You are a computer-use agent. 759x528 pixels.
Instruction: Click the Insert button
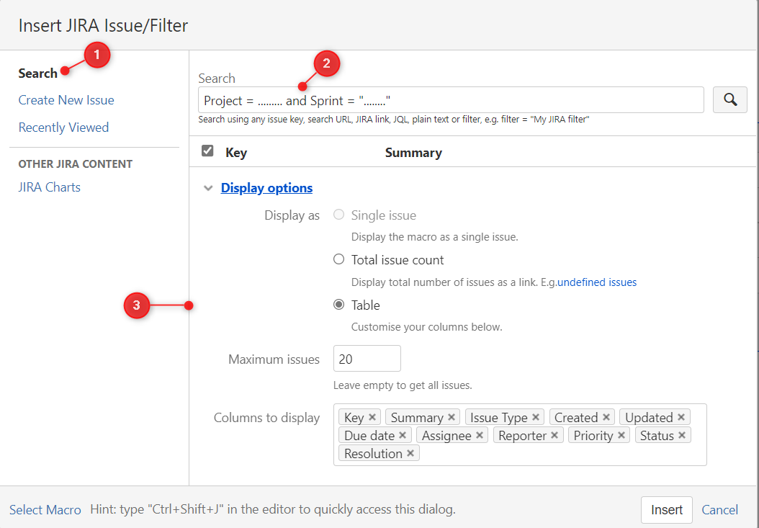(x=667, y=509)
